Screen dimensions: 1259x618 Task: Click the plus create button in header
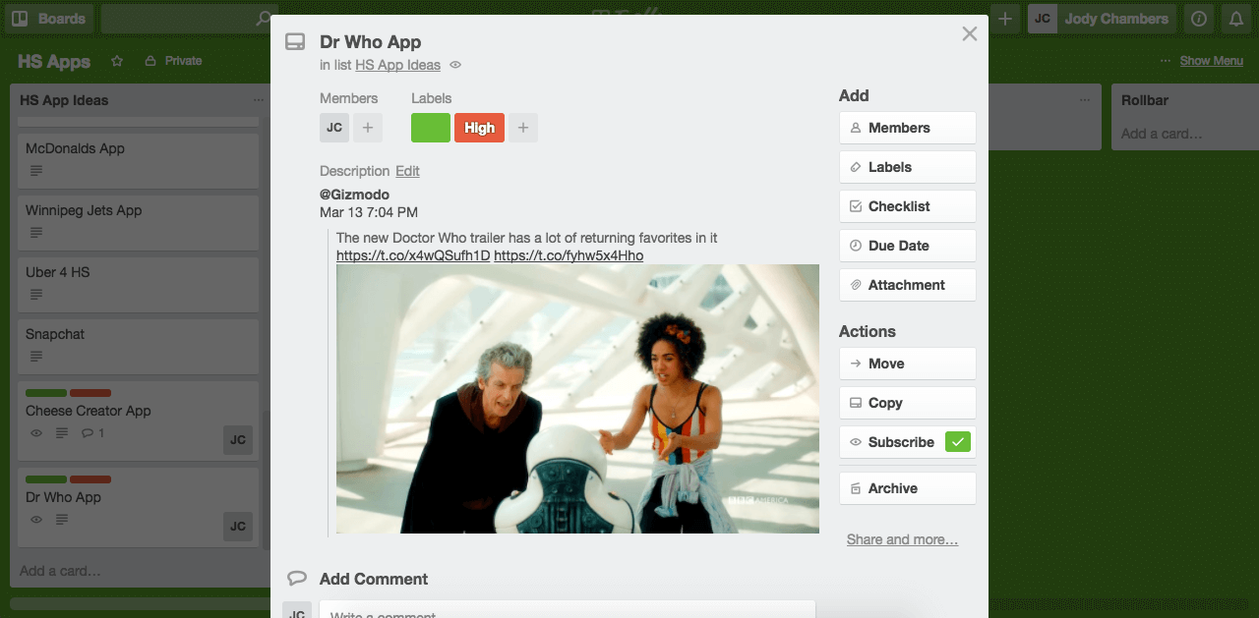point(1005,19)
